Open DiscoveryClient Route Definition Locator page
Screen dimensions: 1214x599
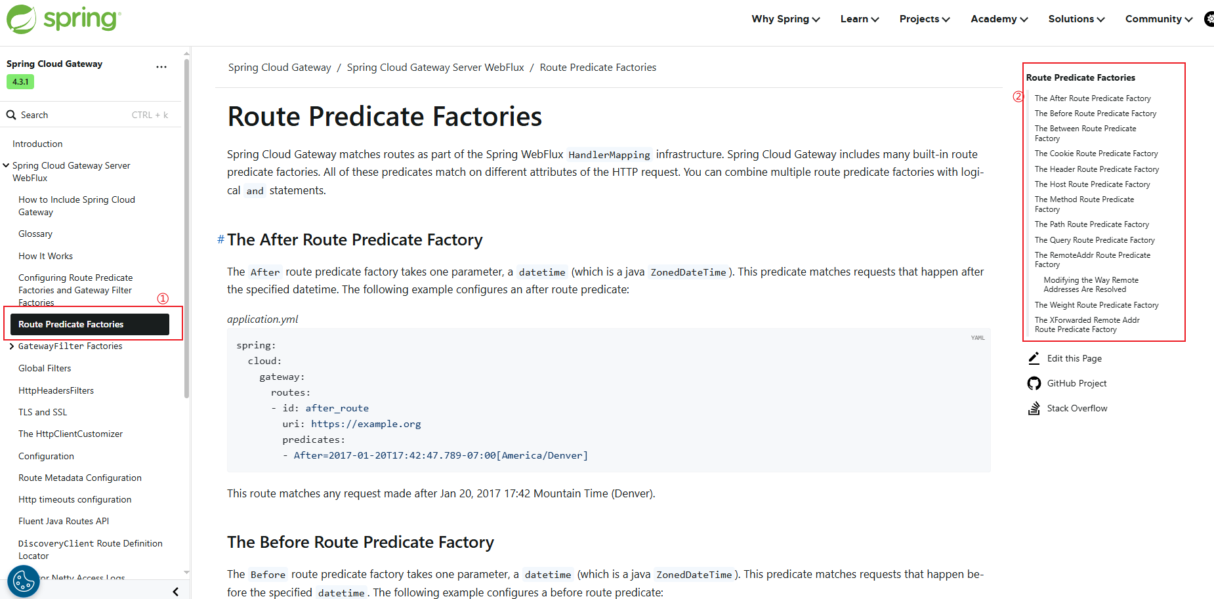pos(91,550)
